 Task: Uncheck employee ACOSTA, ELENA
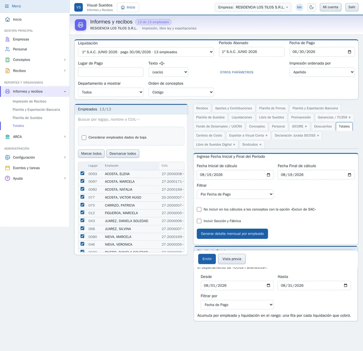point(82,173)
